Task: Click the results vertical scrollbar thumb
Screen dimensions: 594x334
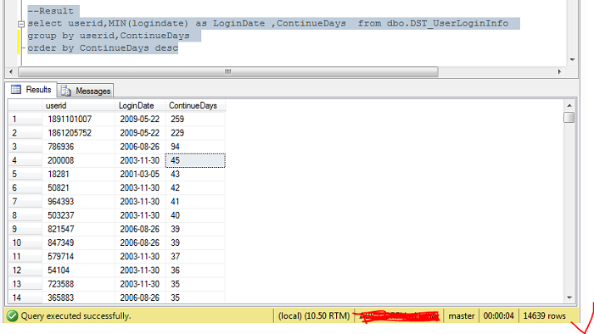Action: point(569,118)
